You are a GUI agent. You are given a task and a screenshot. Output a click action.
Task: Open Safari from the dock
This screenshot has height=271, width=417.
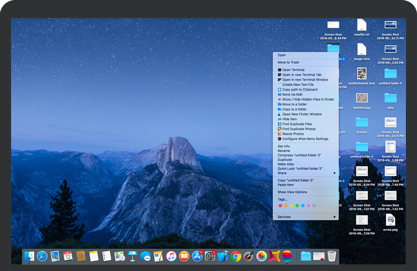point(42,256)
